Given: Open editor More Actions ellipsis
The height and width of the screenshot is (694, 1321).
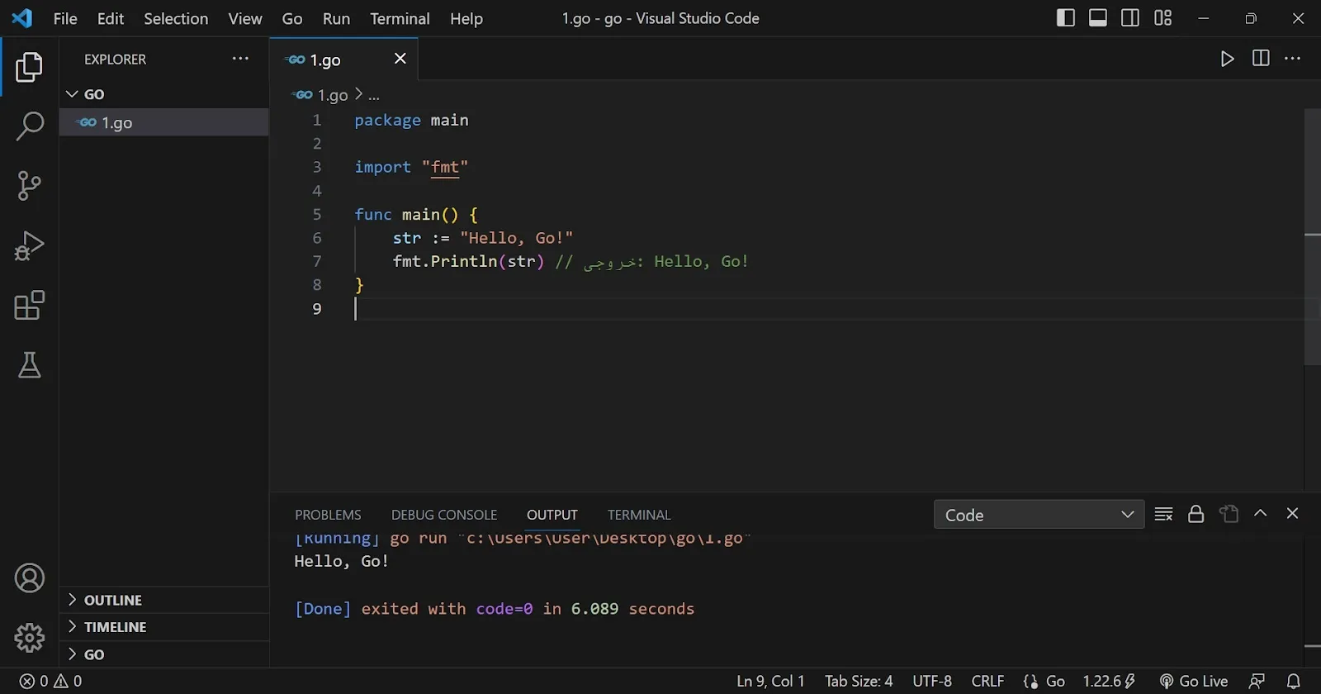Looking at the screenshot, I should [1293, 58].
